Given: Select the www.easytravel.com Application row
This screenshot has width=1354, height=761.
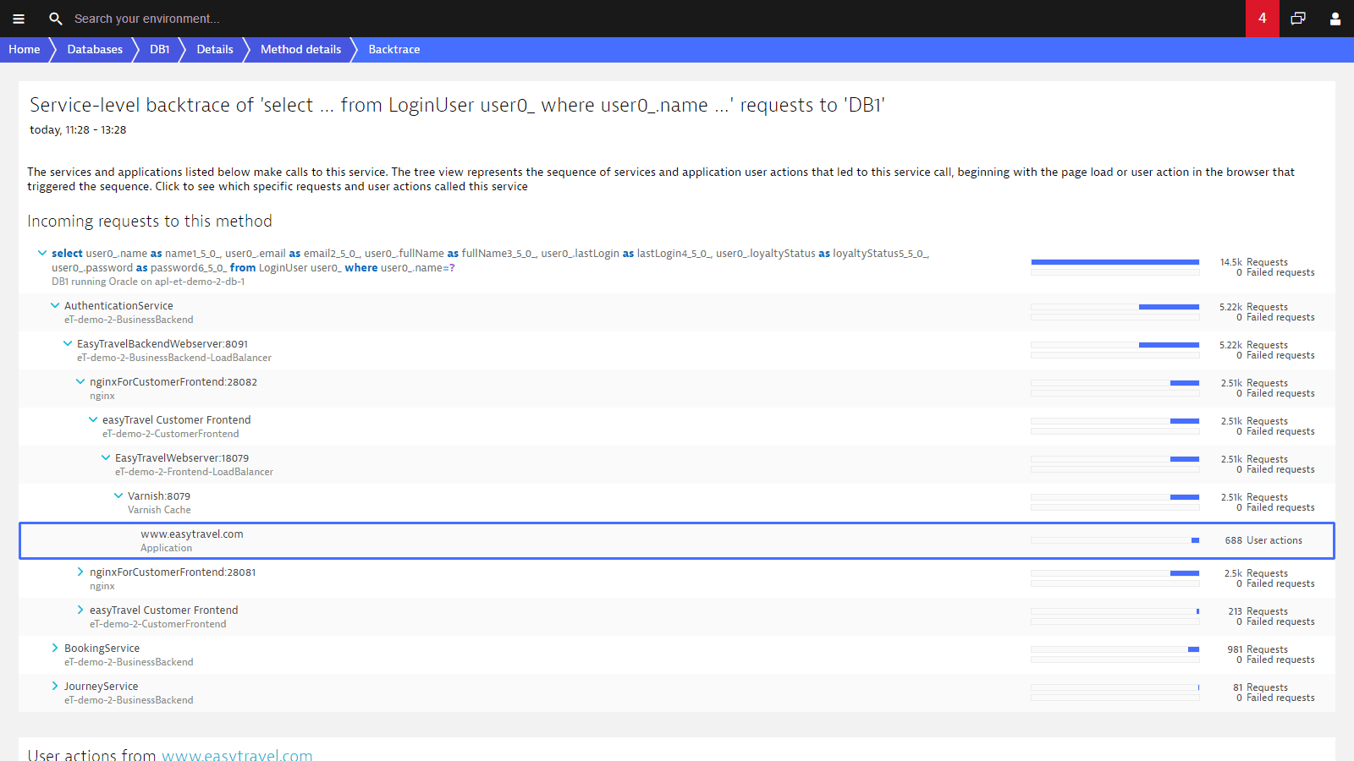Looking at the screenshot, I should click(x=677, y=540).
